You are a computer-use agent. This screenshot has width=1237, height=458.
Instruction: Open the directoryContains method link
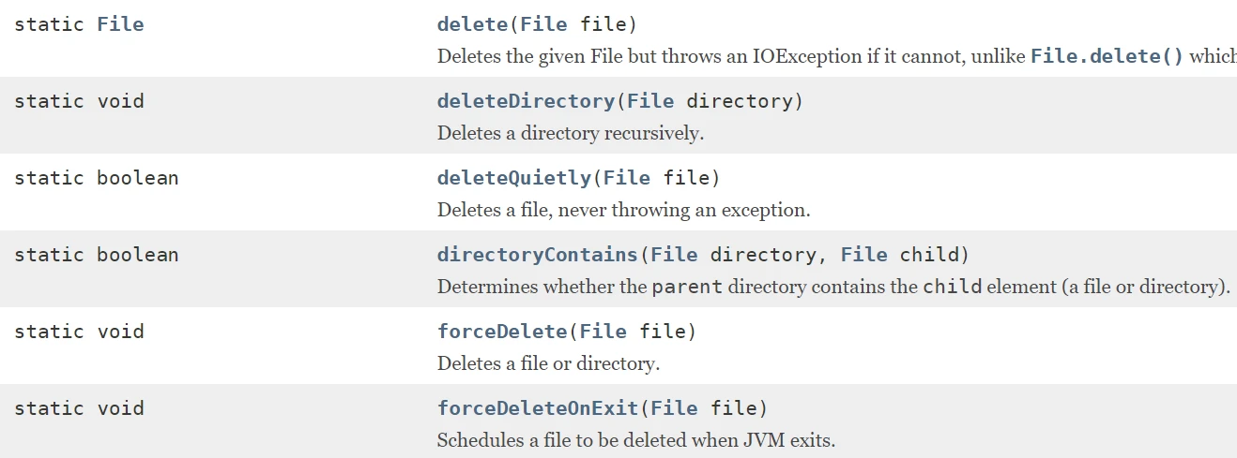point(538,255)
